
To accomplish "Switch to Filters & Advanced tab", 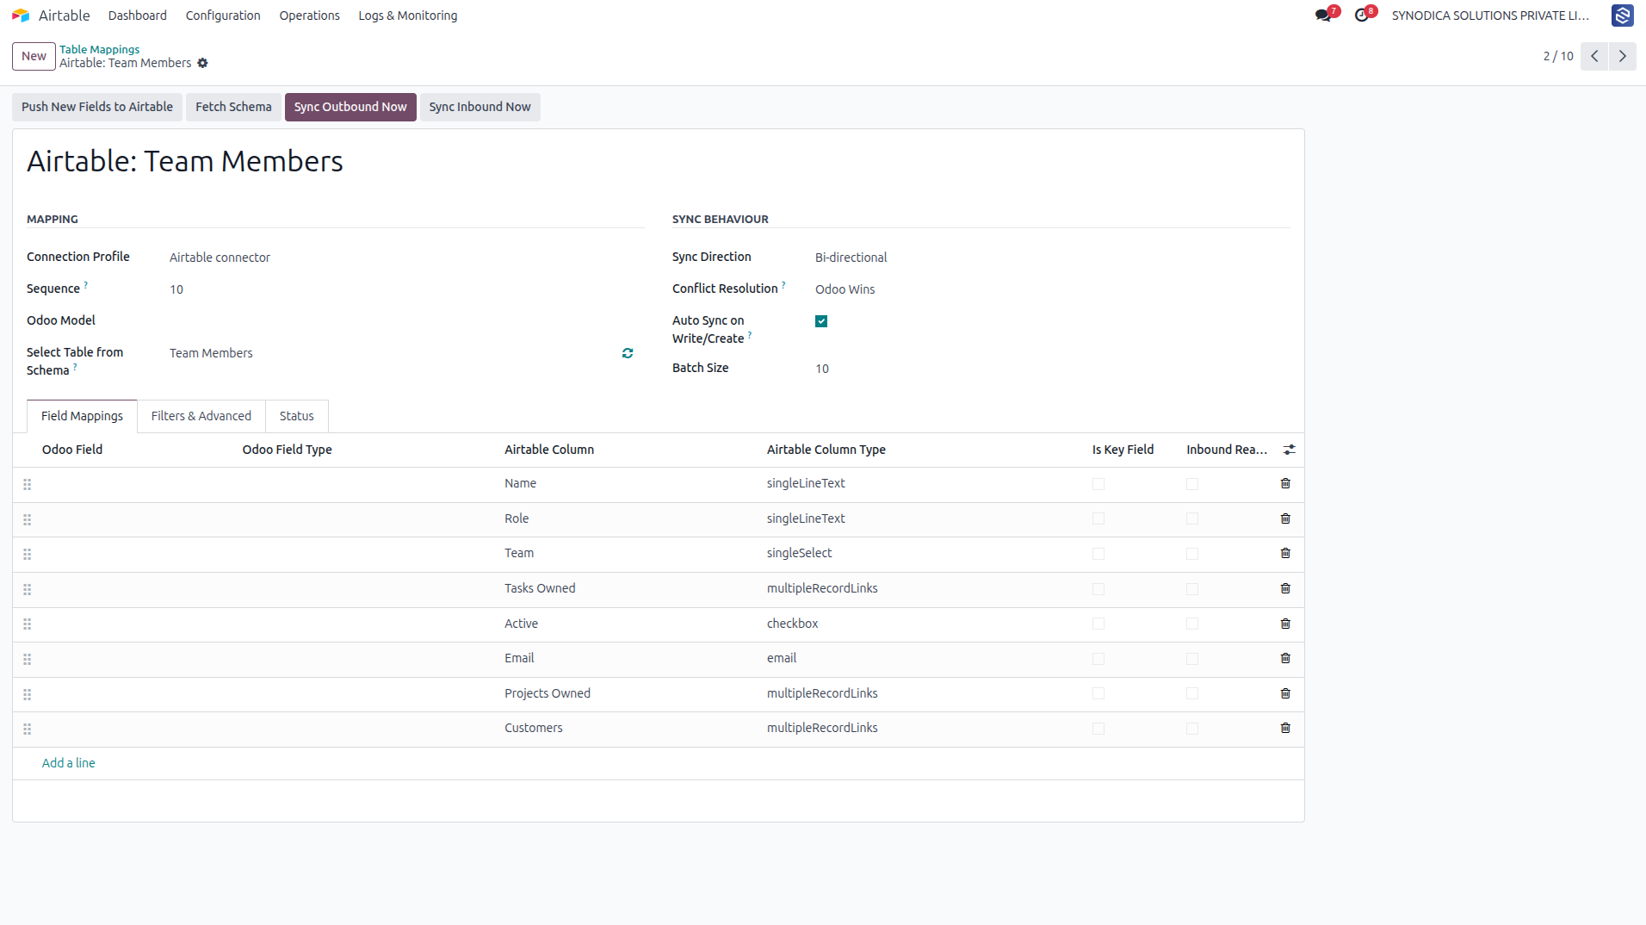I will click(x=201, y=416).
